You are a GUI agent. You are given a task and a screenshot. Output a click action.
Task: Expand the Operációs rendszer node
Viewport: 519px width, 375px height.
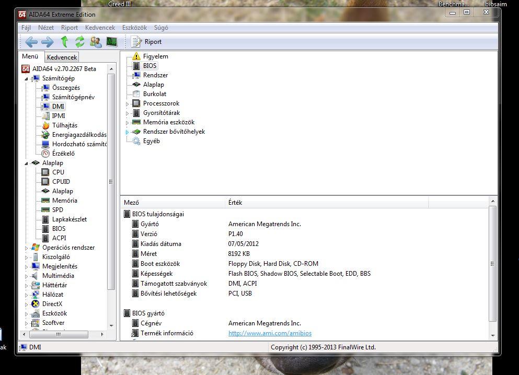(x=26, y=248)
